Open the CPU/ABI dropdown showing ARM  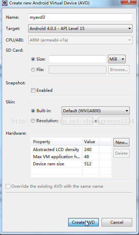(x=80, y=40)
